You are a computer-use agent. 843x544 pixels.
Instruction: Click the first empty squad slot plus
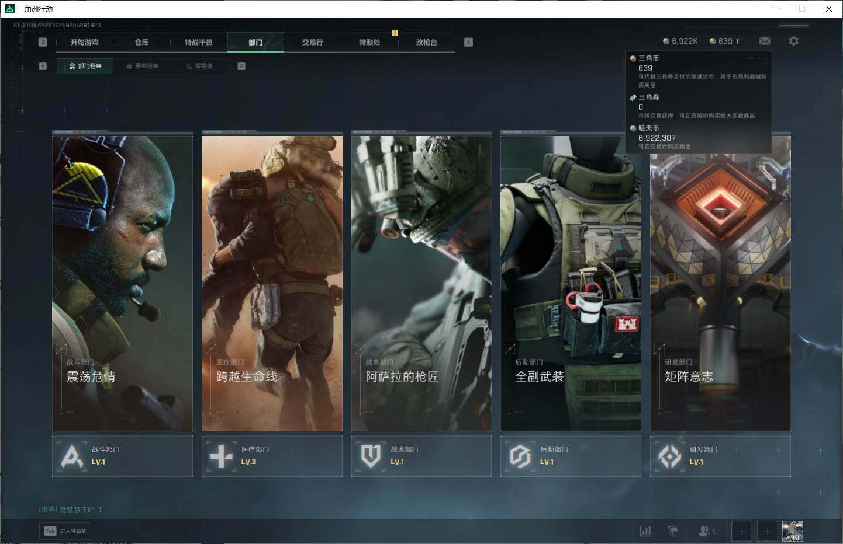click(742, 531)
